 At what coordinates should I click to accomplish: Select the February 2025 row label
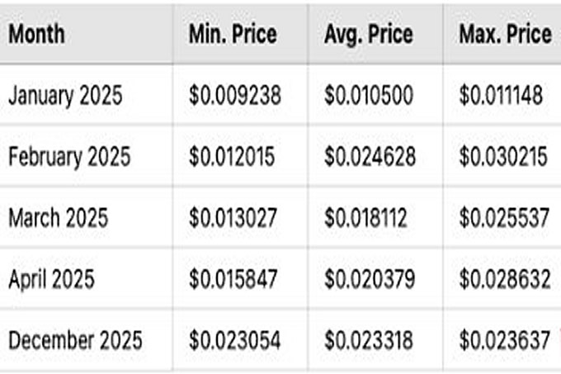tap(69, 157)
